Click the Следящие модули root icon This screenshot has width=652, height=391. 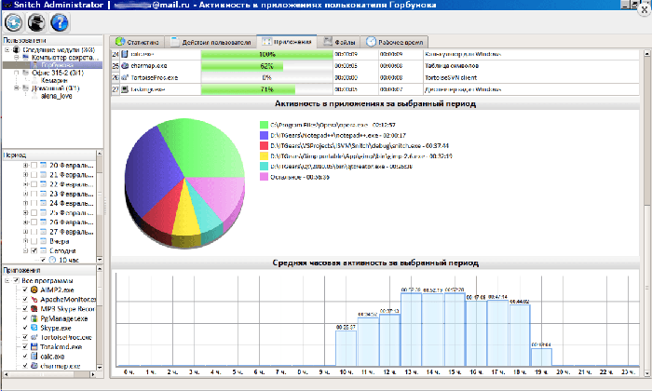coord(17,50)
